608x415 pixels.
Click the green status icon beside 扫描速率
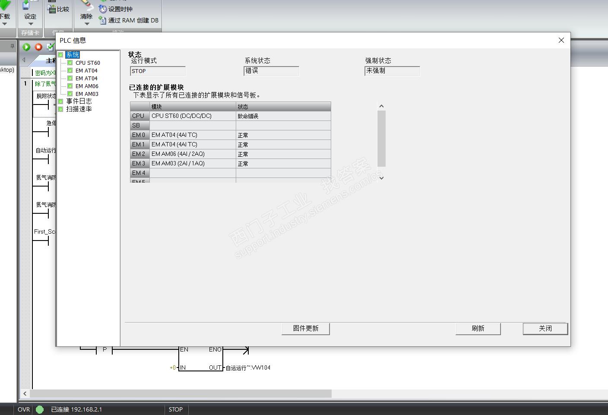61,109
